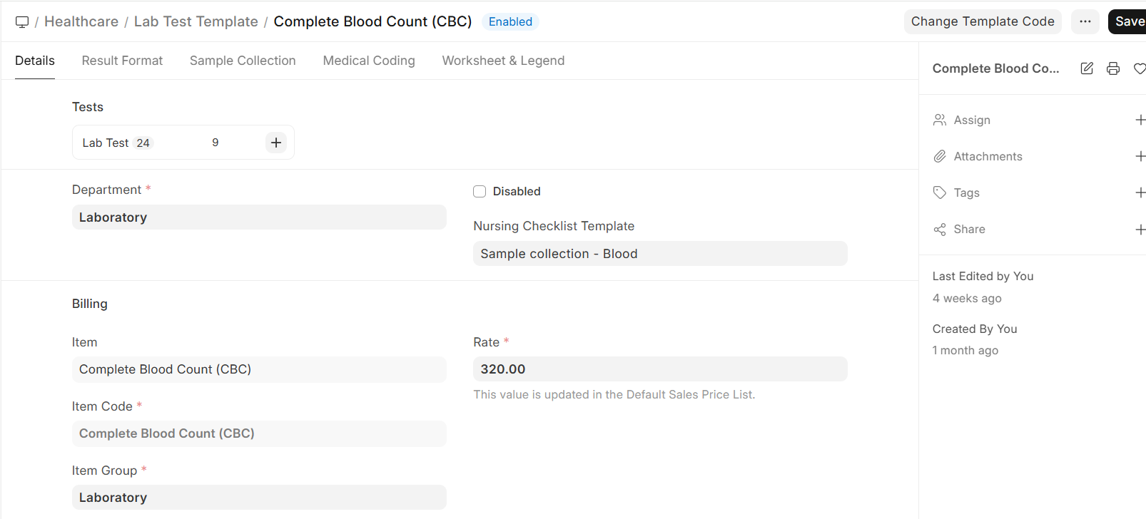Click the plus icon next to Share
Image resolution: width=1146 pixels, height=519 pixels.
pos(1140,230)
